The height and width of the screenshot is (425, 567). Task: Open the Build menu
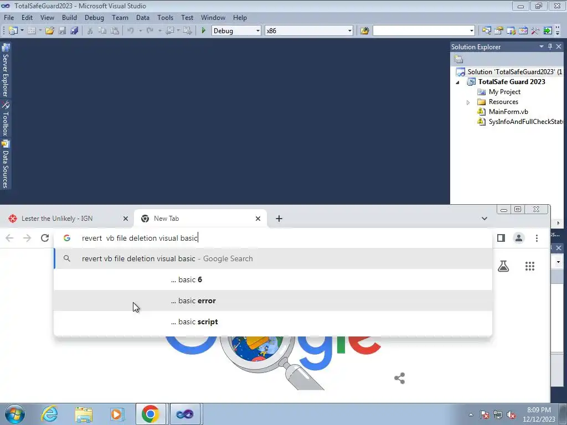tap(69, 17)
